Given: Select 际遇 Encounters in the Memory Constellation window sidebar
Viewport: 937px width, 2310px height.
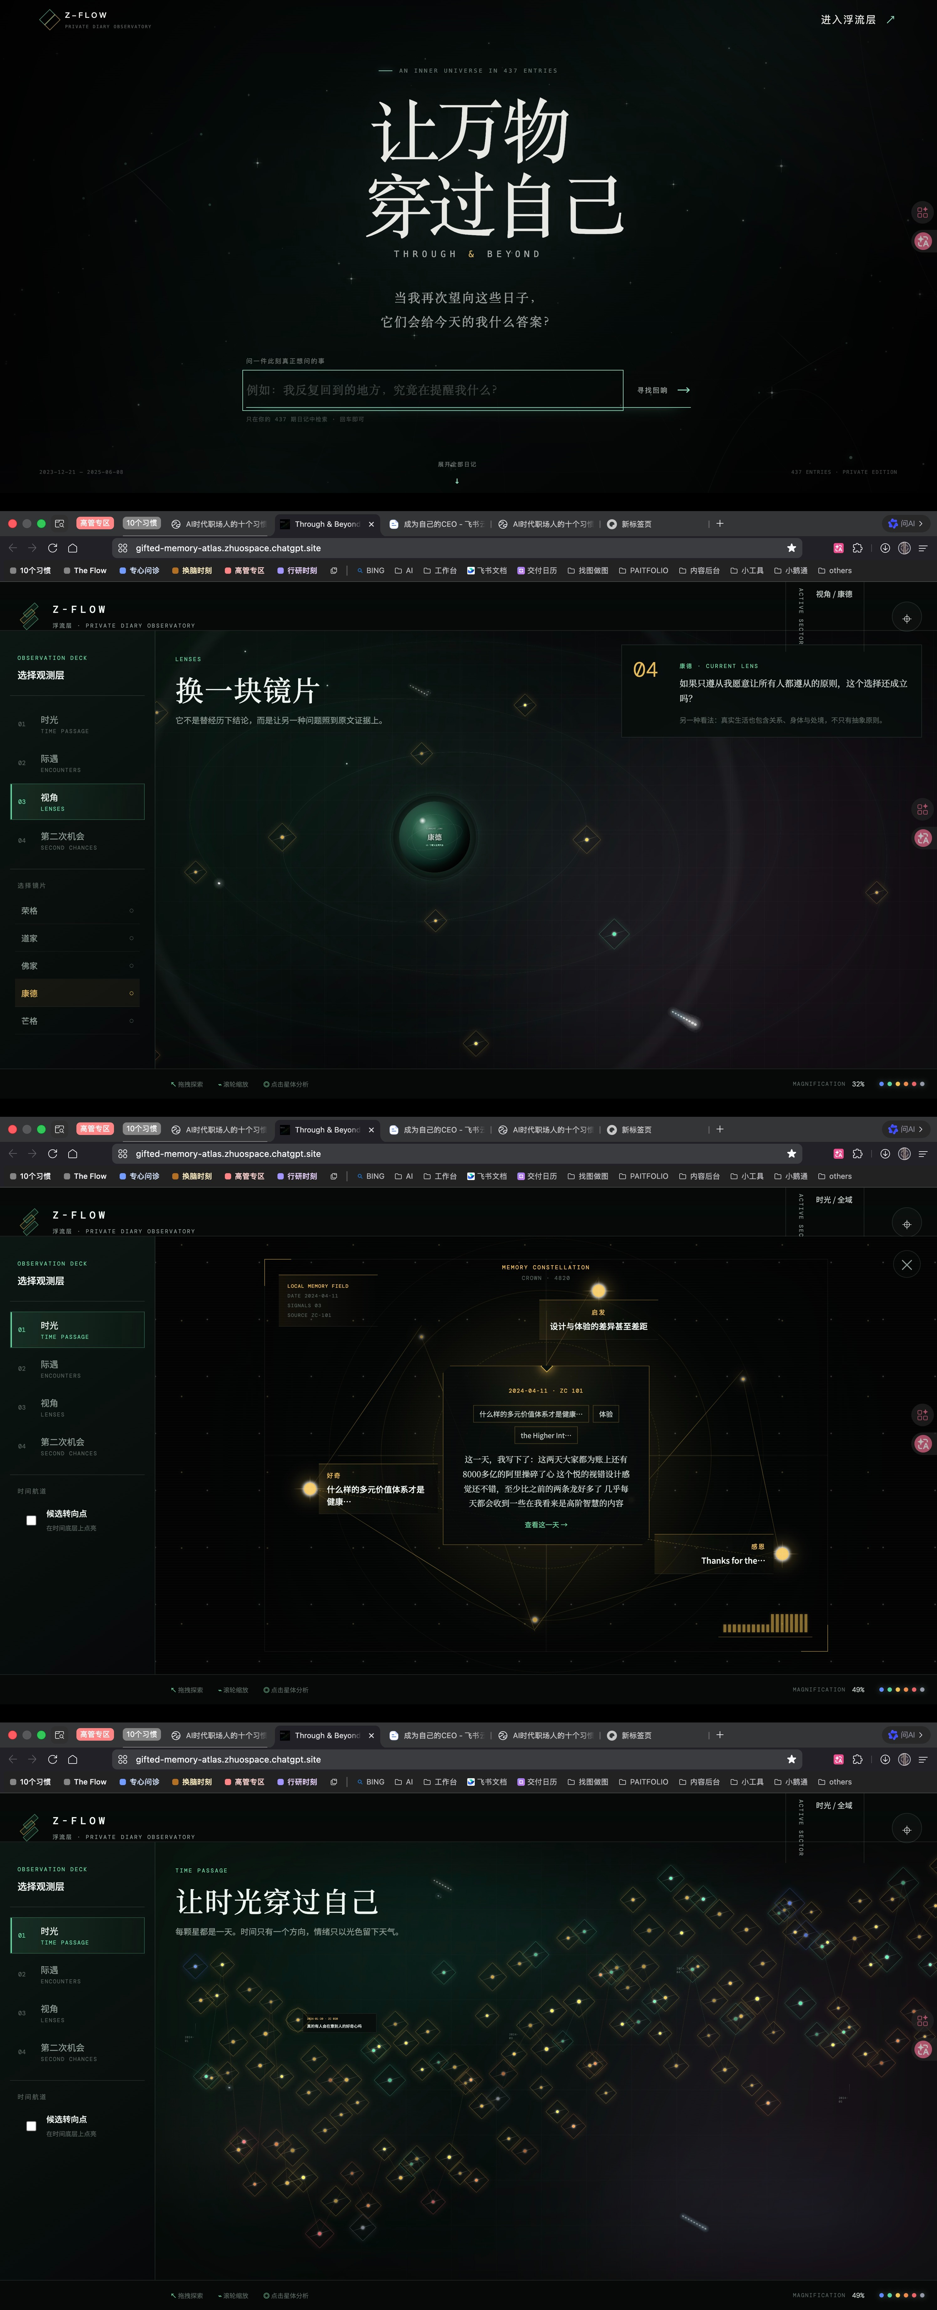Looking at the screenshot, I should coord(77,1368).
